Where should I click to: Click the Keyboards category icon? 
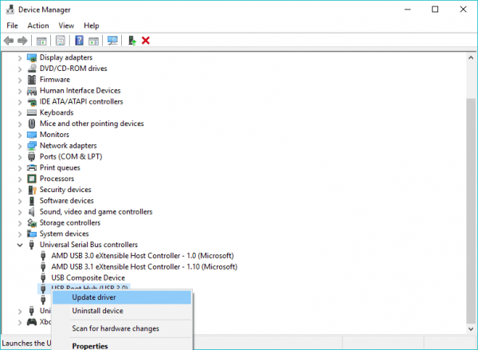(x=32, y=112)
